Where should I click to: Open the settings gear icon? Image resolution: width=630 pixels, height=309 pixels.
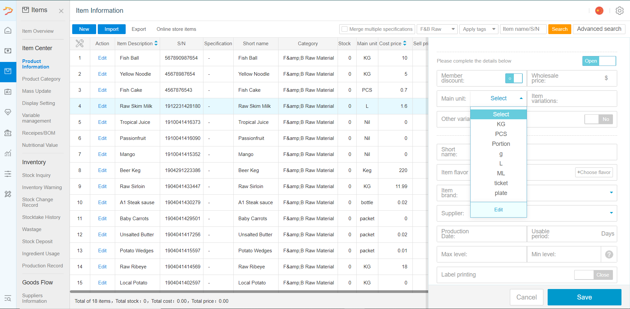click(619, 11)
